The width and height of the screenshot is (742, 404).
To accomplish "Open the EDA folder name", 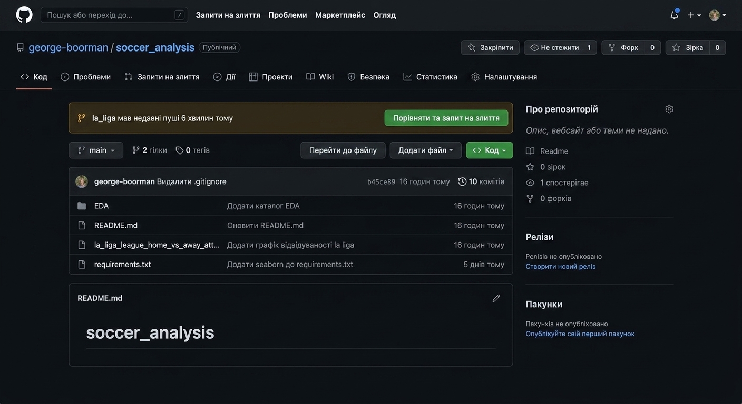I will pos(101,206).
